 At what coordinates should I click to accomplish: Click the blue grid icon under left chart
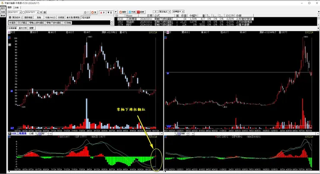click(x=40, y=134)
